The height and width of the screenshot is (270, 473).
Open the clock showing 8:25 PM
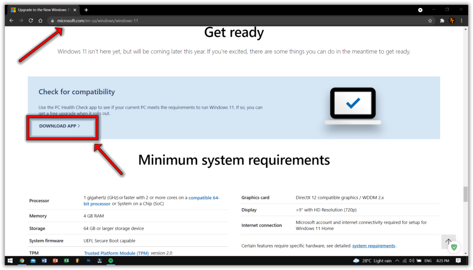click(443, 261)
